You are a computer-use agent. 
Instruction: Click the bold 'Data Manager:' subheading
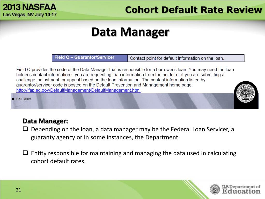[x=45, y=121]
